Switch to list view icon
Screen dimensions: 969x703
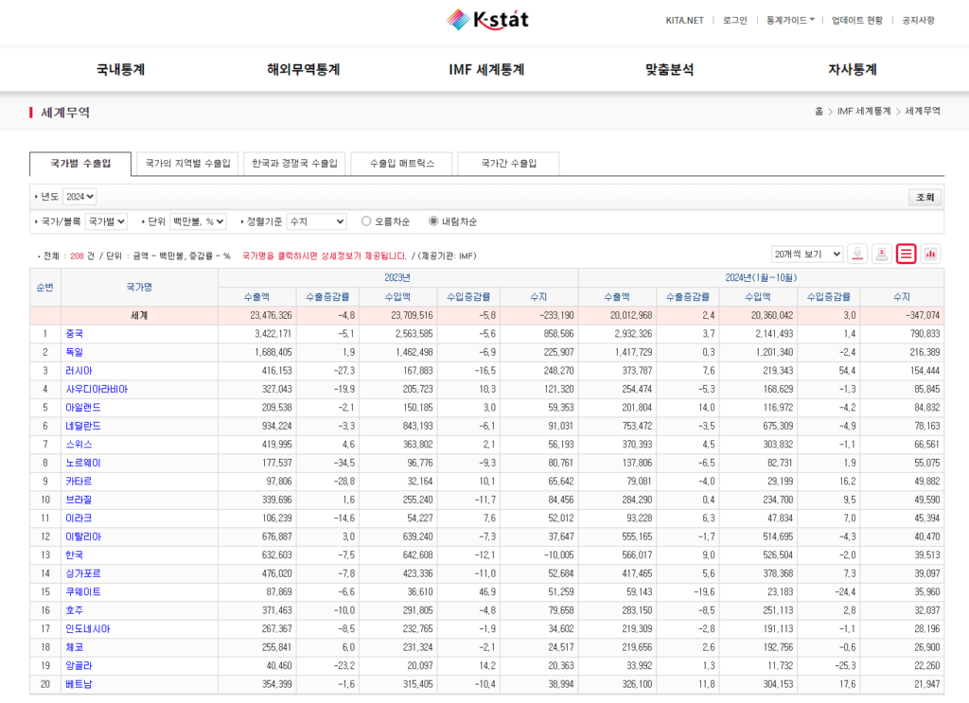[x=906, y=254]
